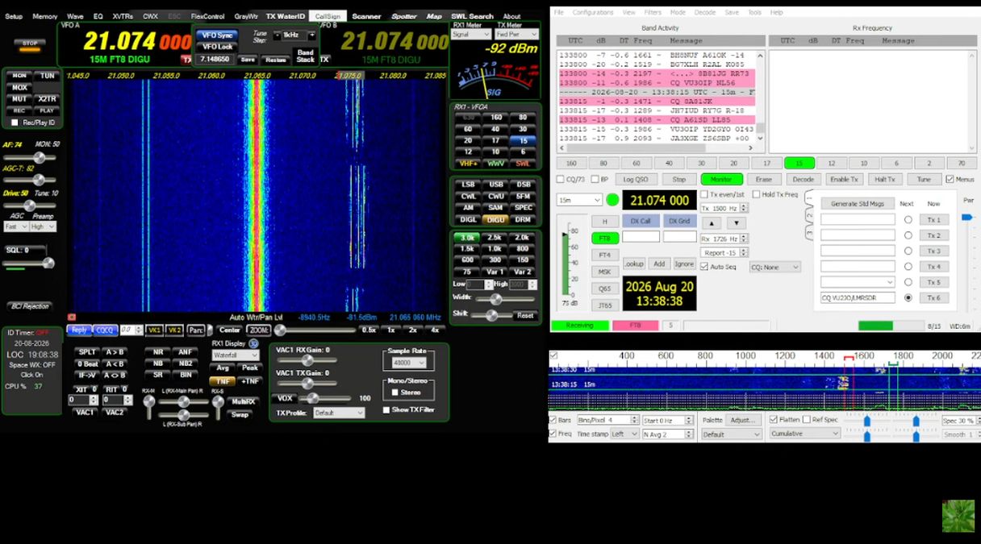Open the CQ: None dropdown
981x544 pixels.
click(x=774, y=267)
